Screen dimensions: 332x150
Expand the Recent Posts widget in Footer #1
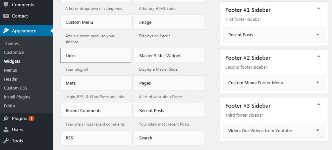tap(317, 35)
